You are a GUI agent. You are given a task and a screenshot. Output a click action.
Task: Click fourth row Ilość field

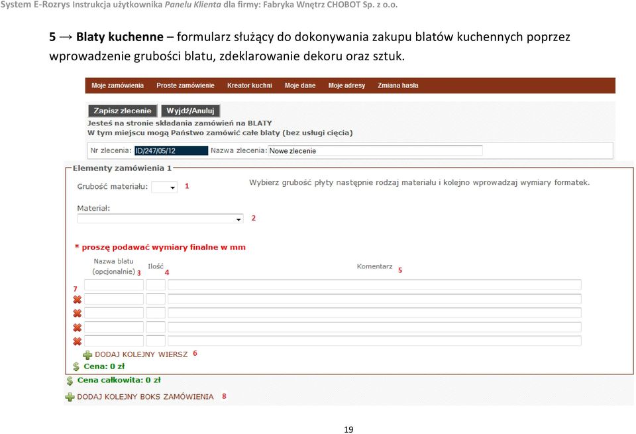tap(156, 327)
